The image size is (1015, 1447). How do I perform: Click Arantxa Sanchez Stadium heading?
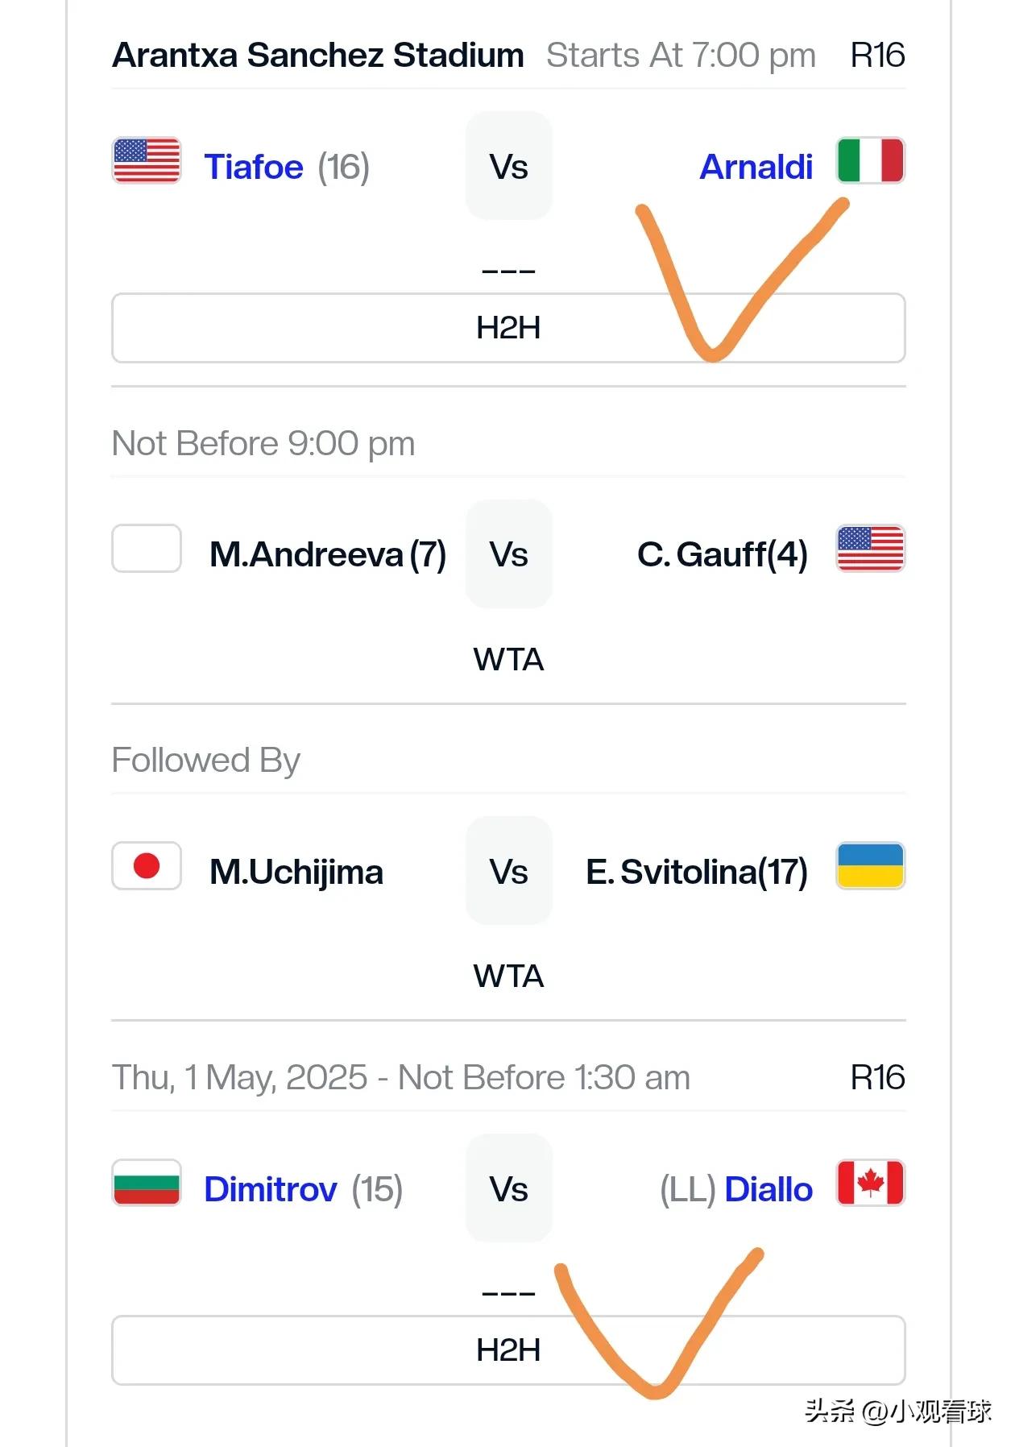coord(318,55)
